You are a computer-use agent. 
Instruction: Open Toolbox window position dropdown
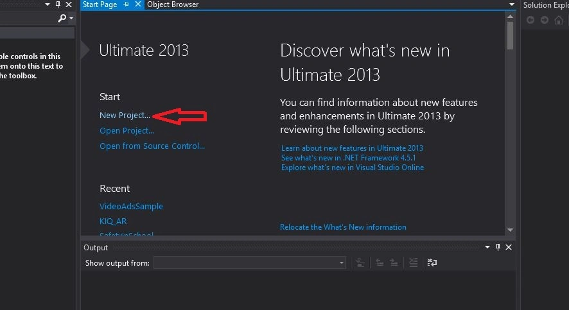pos(47,4)
